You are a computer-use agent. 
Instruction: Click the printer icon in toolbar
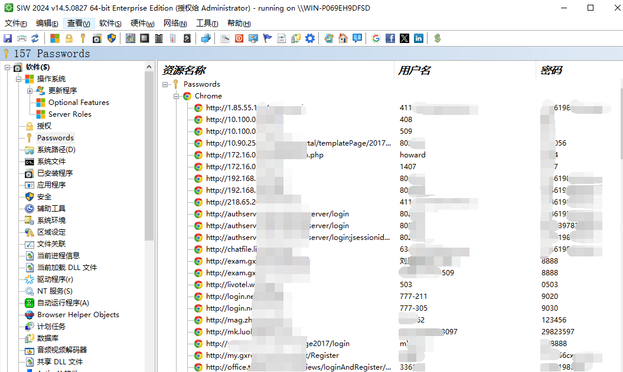21,38
